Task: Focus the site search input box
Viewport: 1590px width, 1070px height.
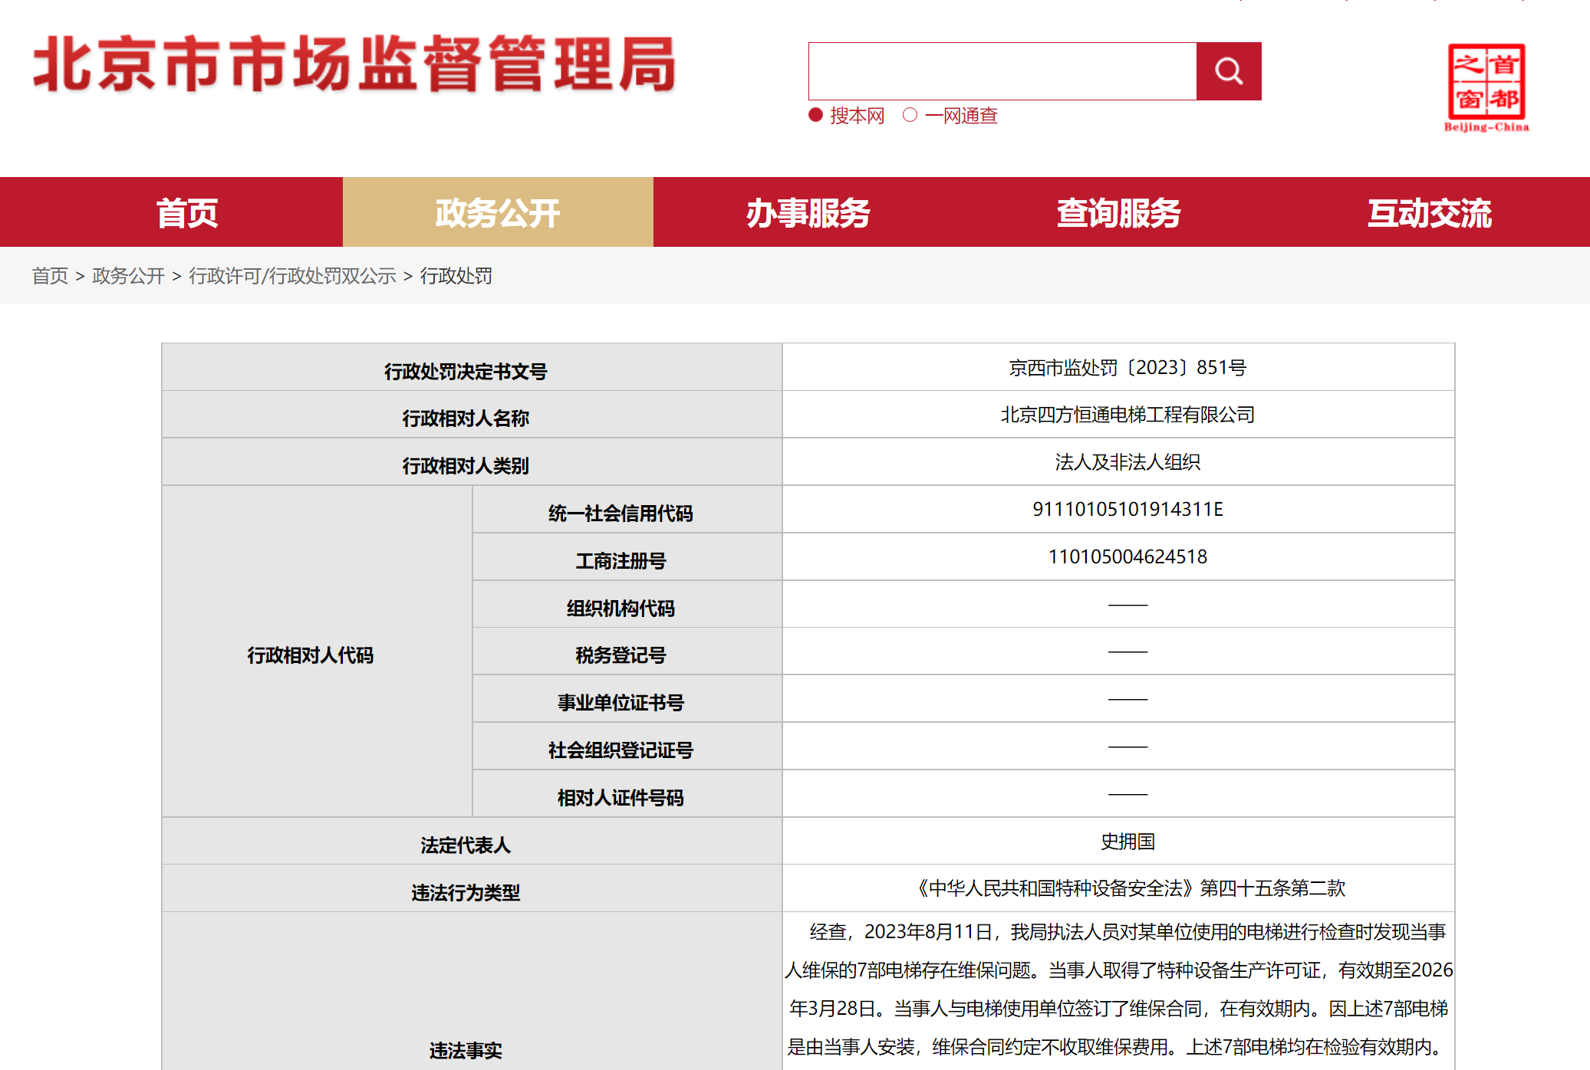Action: pos(1002,71)
